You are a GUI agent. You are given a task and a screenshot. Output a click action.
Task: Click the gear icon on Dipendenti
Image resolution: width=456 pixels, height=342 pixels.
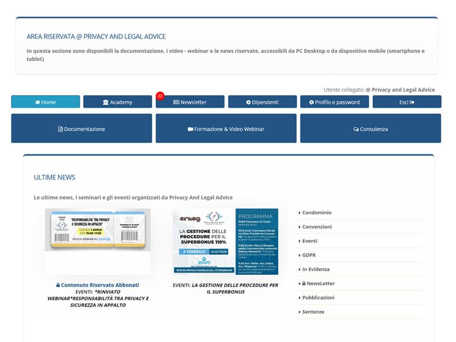249,103
